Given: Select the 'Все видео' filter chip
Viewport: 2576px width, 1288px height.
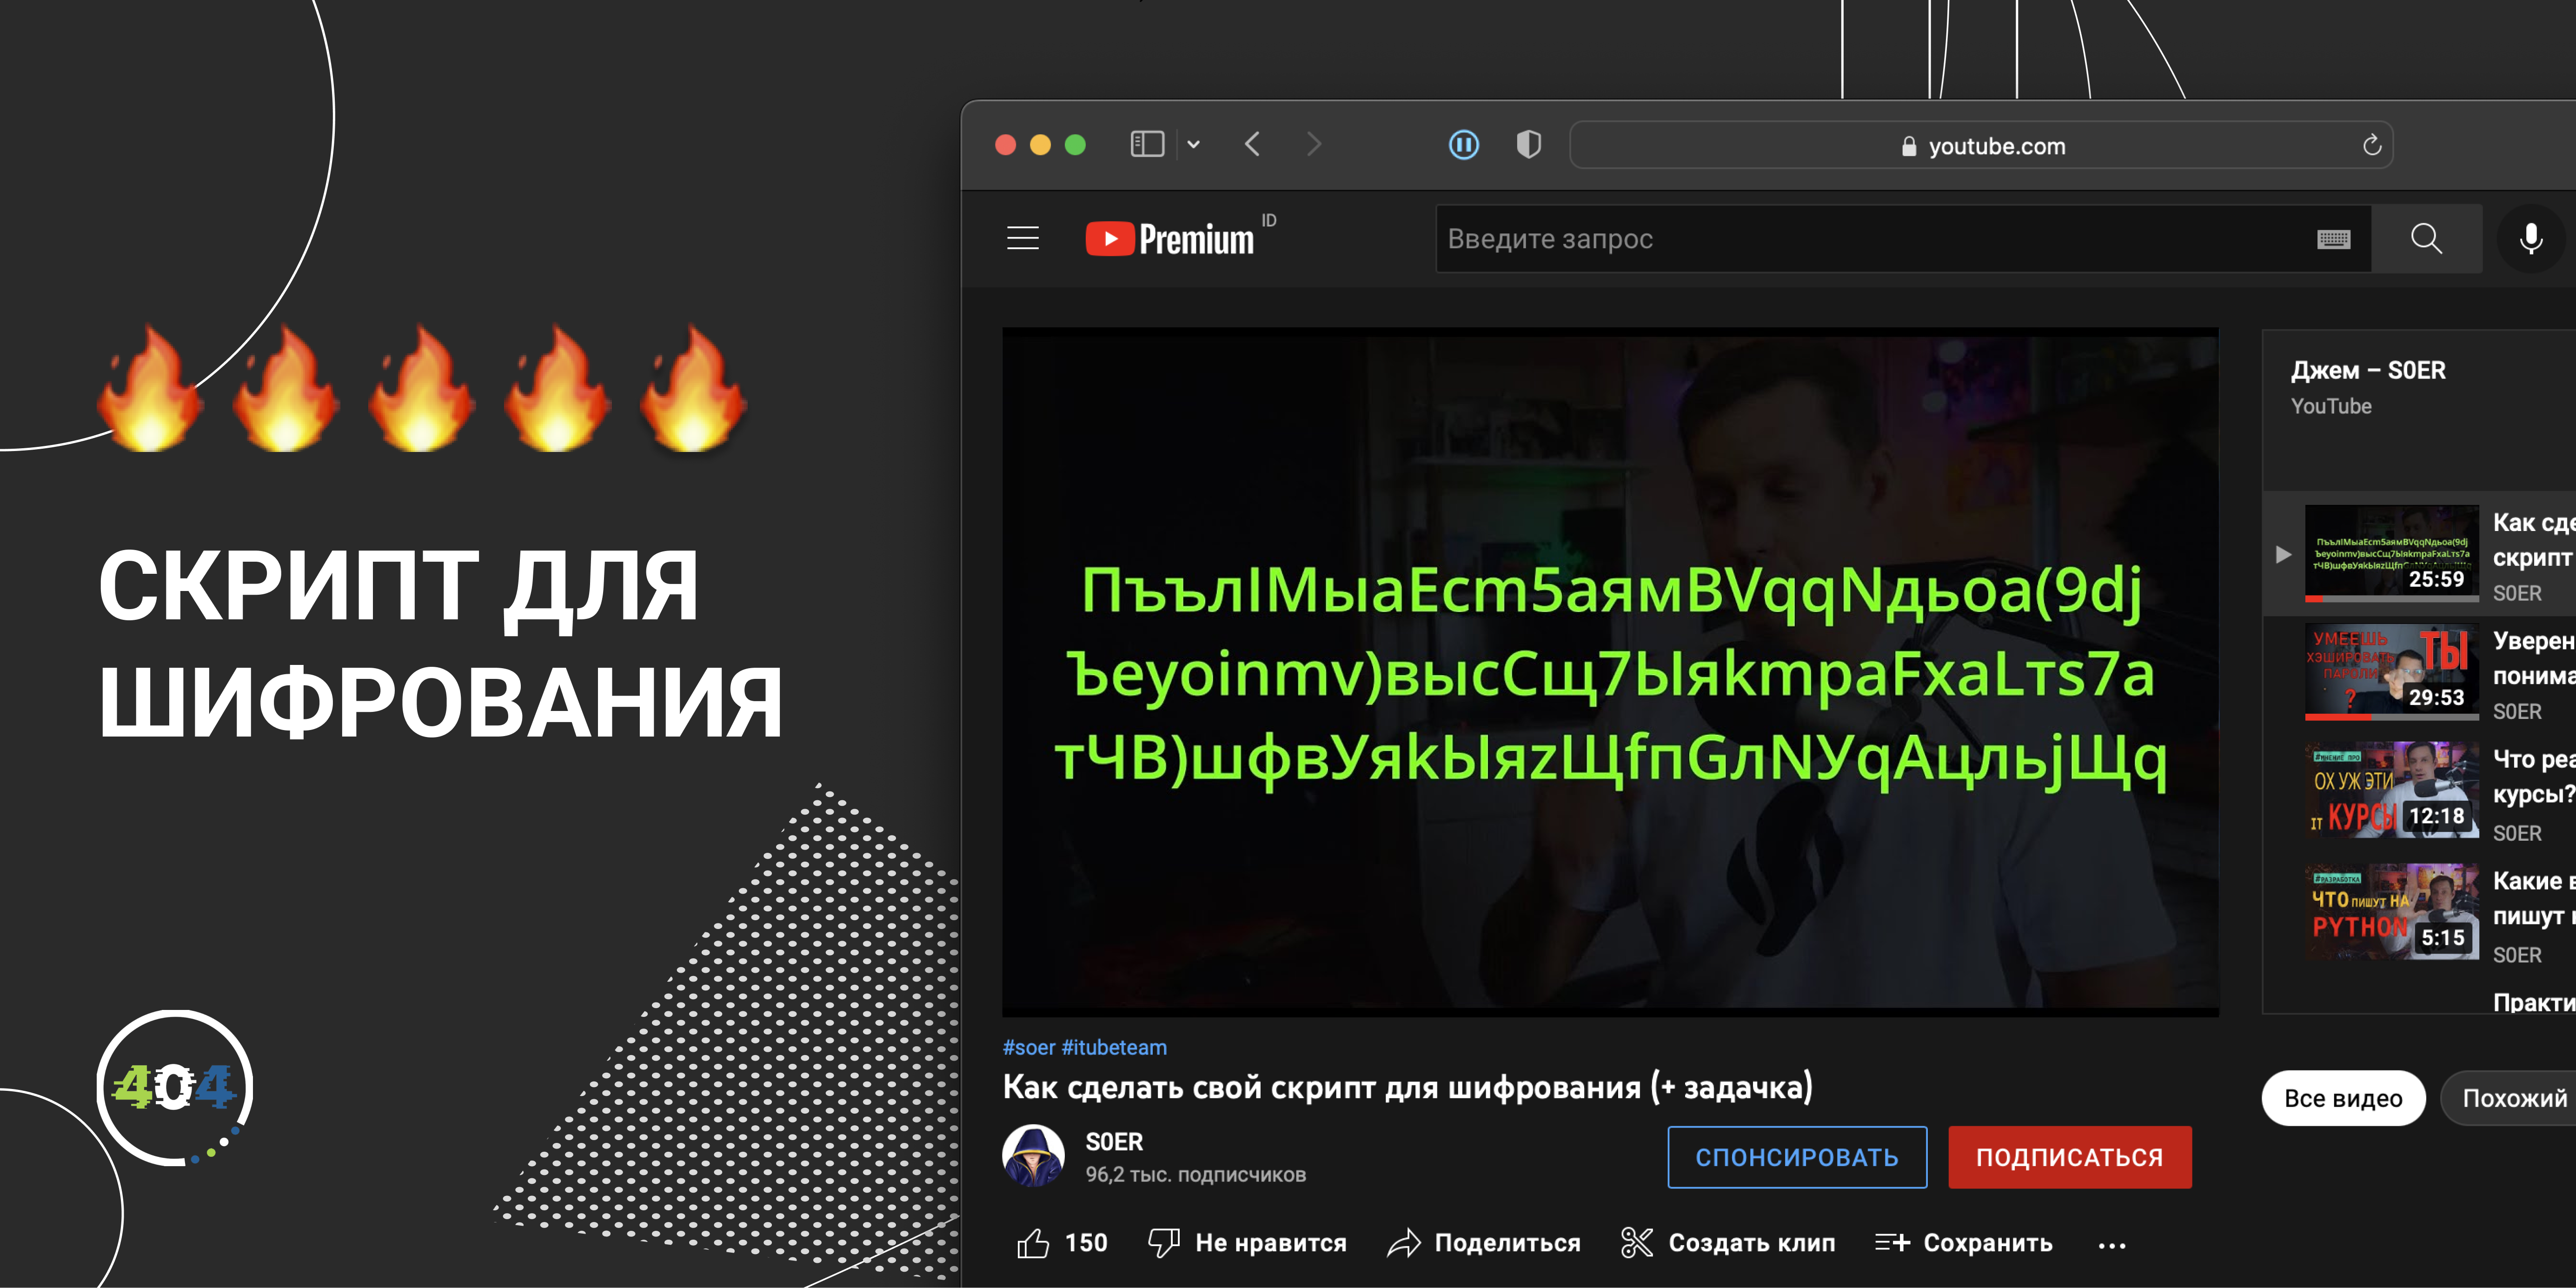Looking at the screenshot, I should pos(2343,1098).
